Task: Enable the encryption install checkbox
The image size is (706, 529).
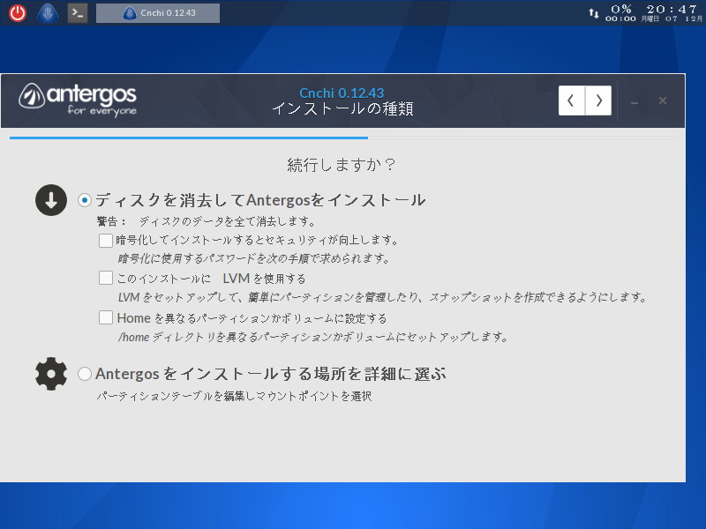Action: (x=106, y=240)
